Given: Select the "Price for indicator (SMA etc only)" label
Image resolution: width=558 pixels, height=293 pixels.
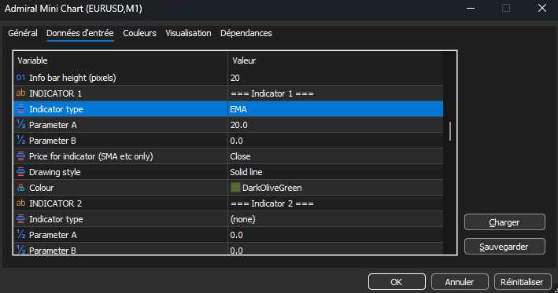Looking at the screenshot, I should pyautogui.click(x=91, y=156).
